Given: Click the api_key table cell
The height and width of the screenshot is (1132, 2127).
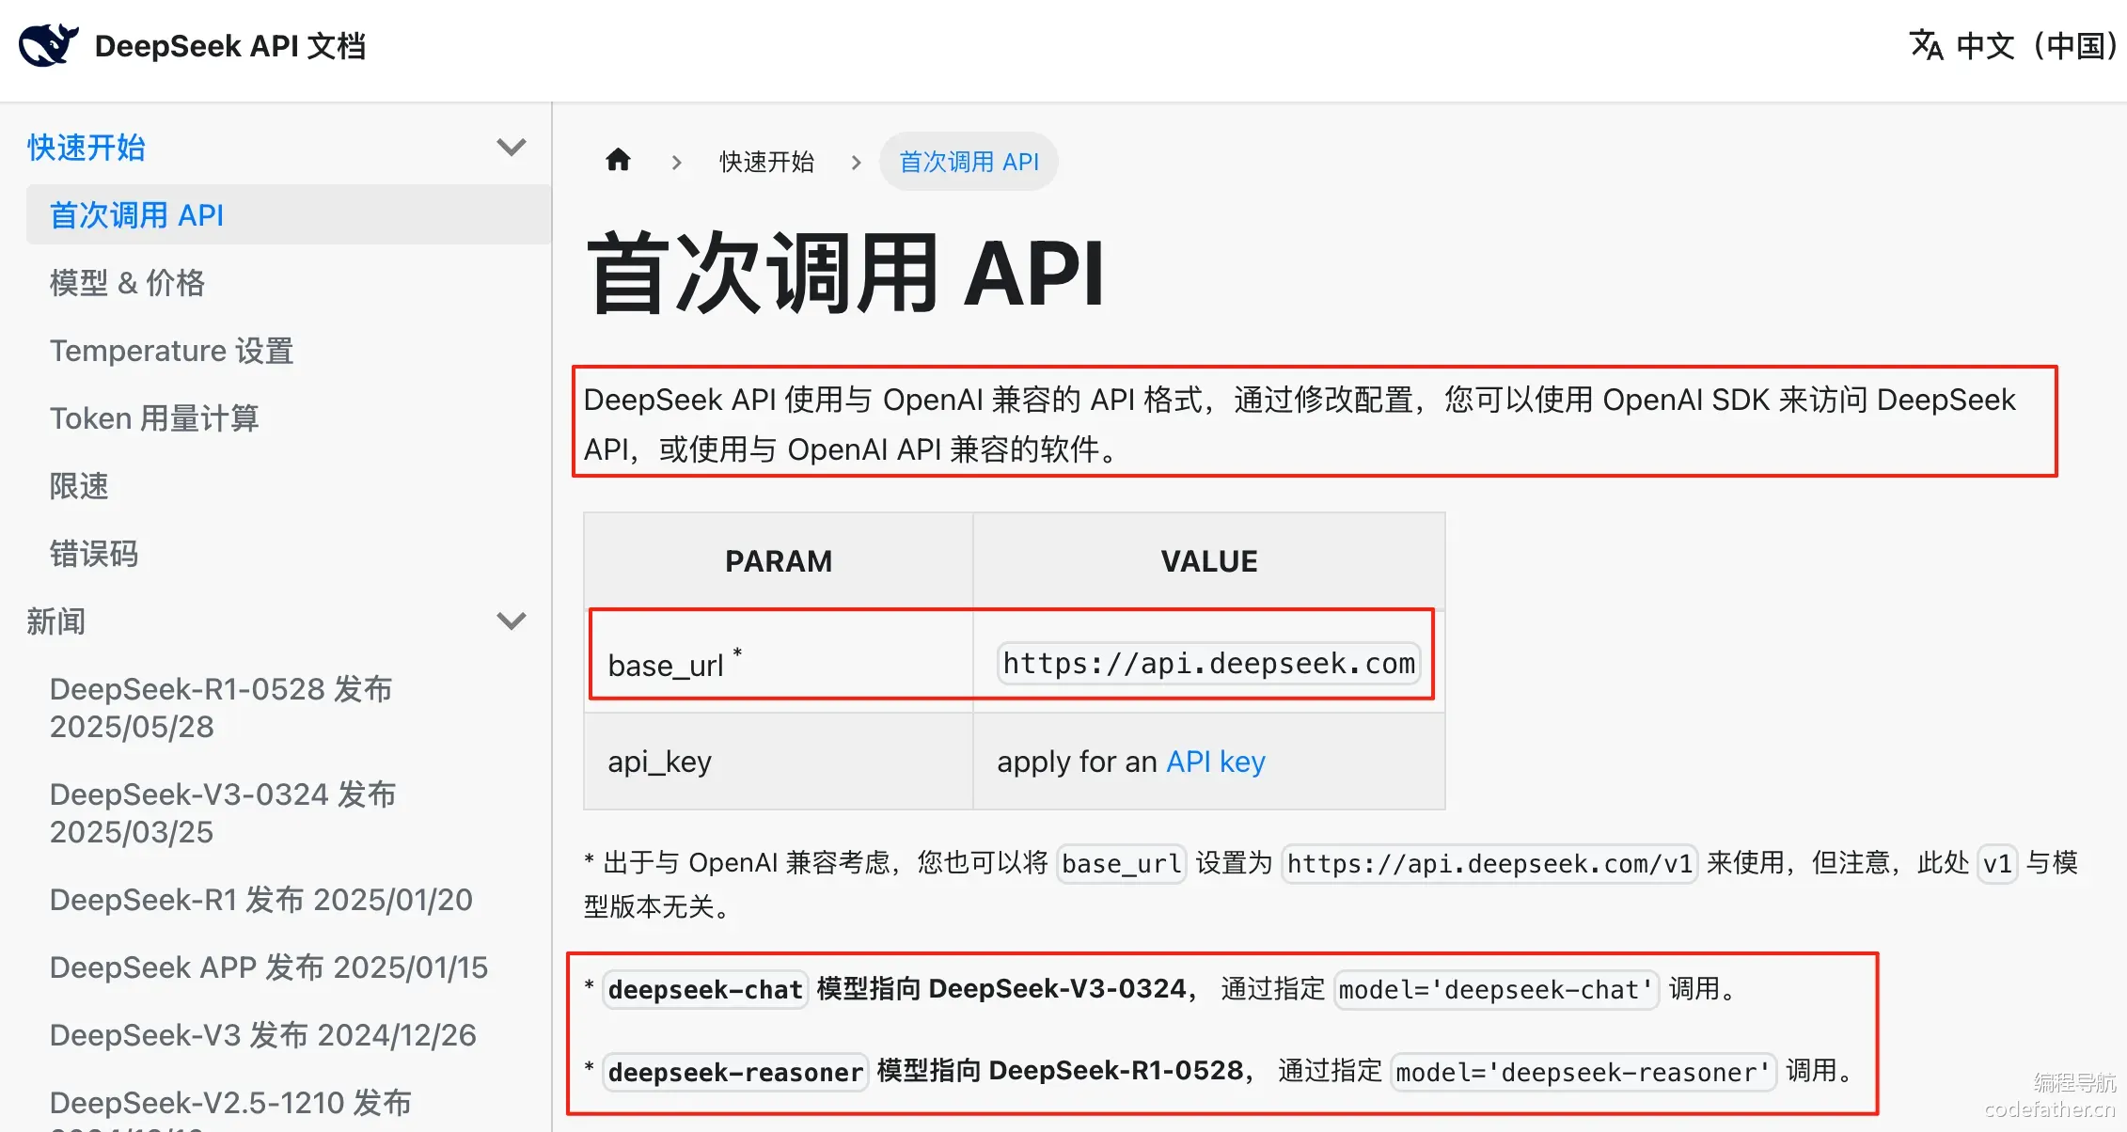Looking at the screenshot, I should [x=779, y=762].
